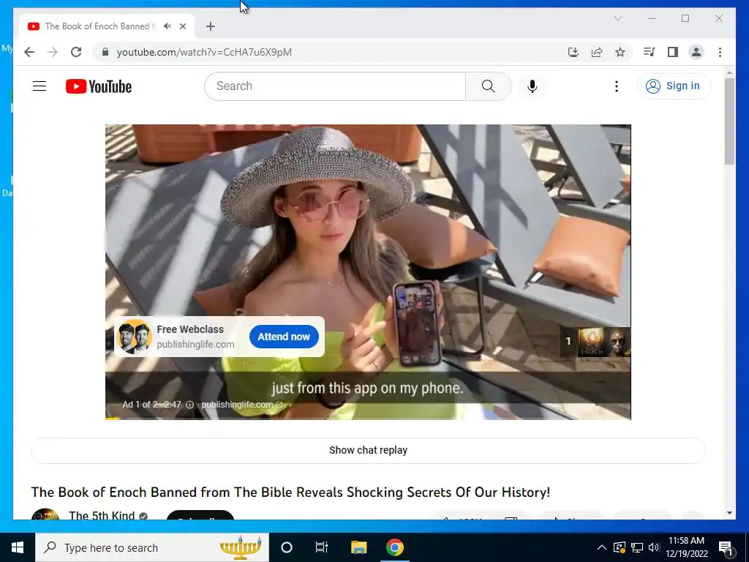
Task: Open the YouTube hamburger guide menu
Action: (x=39, y=86)
